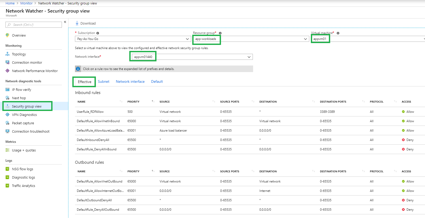Sort inbound rules by Destination ports

pyautogui.click(x=363, y=102)
